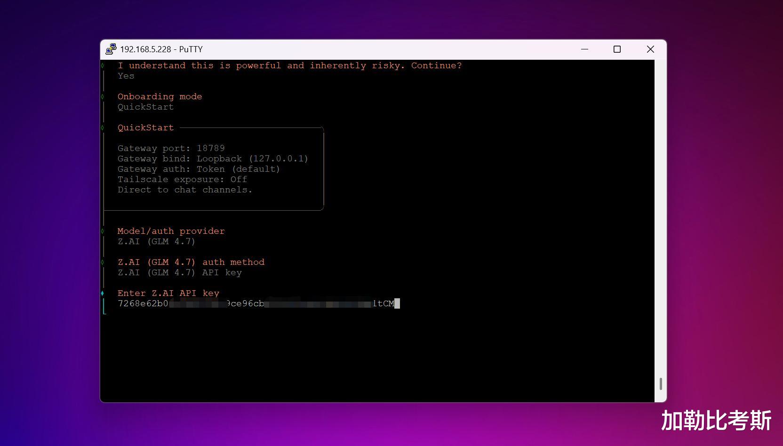Open the PuTTY system menu icon
783x446 pixels.
(111, 49)
